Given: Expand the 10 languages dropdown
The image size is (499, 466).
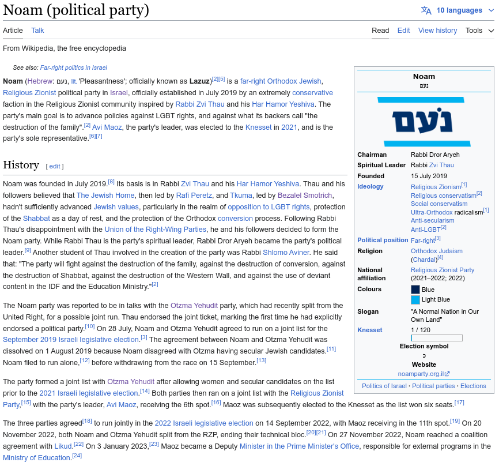Looking at the screenshot, I should point(465,10).
